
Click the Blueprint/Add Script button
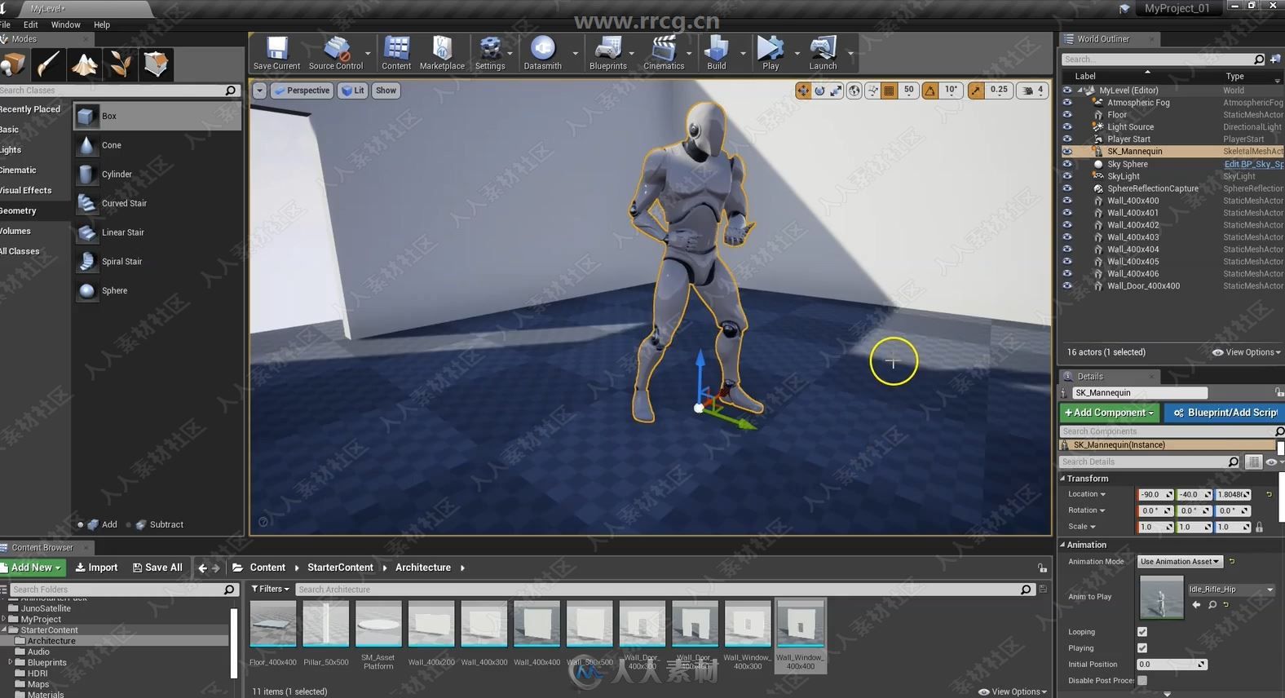pyautogui.click(x=1225, y=413)
